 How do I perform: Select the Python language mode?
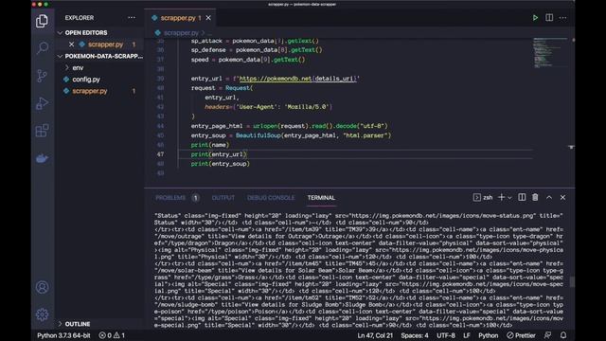[x=489, y=335]
